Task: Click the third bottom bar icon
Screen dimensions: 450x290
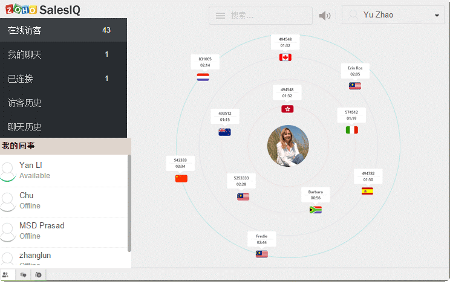Action: (38, 275)
